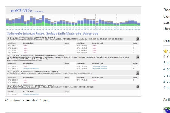Show the 3 star reviews
Image resolution: width=170 pixels, height=113 pixels.
pyautogui.click(x=167, y=75)
